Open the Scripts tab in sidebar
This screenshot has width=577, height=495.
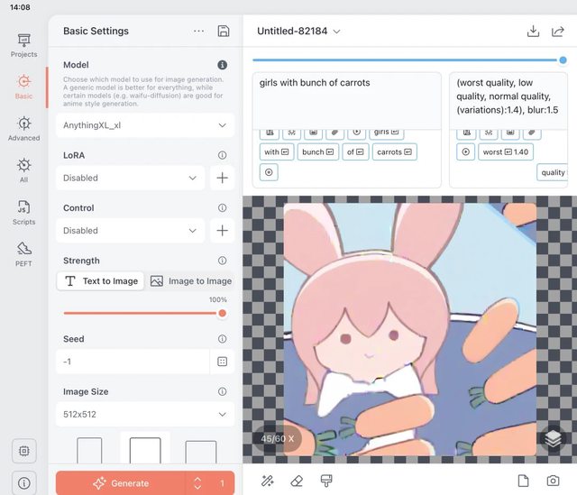(23, 212)
